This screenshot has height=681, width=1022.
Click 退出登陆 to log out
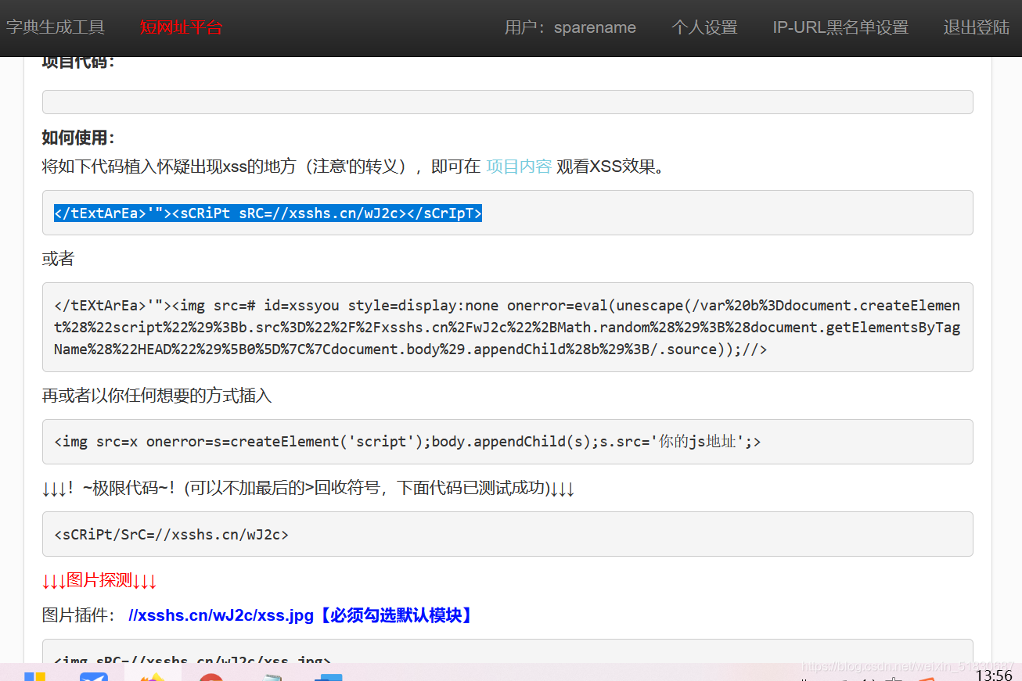tap(977, 27)
